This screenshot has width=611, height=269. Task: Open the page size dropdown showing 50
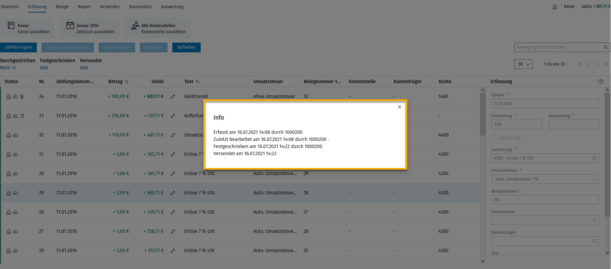coord(523,64)
